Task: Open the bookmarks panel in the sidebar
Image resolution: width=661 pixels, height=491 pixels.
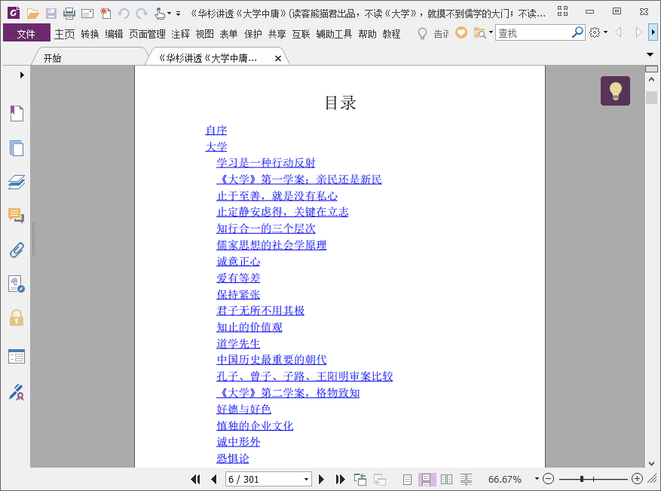Action: 17,113
